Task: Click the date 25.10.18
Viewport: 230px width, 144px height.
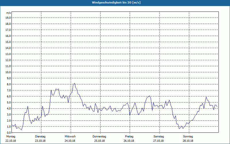Action: 99,141
